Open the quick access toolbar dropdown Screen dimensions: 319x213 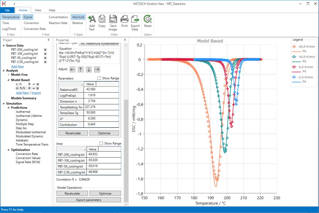point(14,4)
